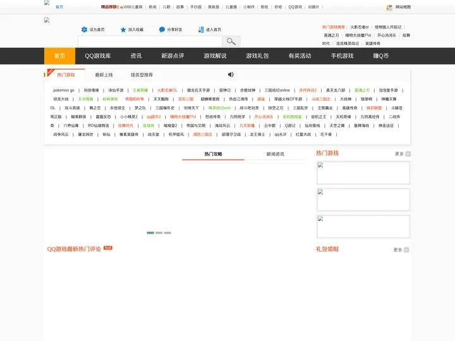
Task: Open the RO仙境物语 game link
Action: click(x=99, y=126)
